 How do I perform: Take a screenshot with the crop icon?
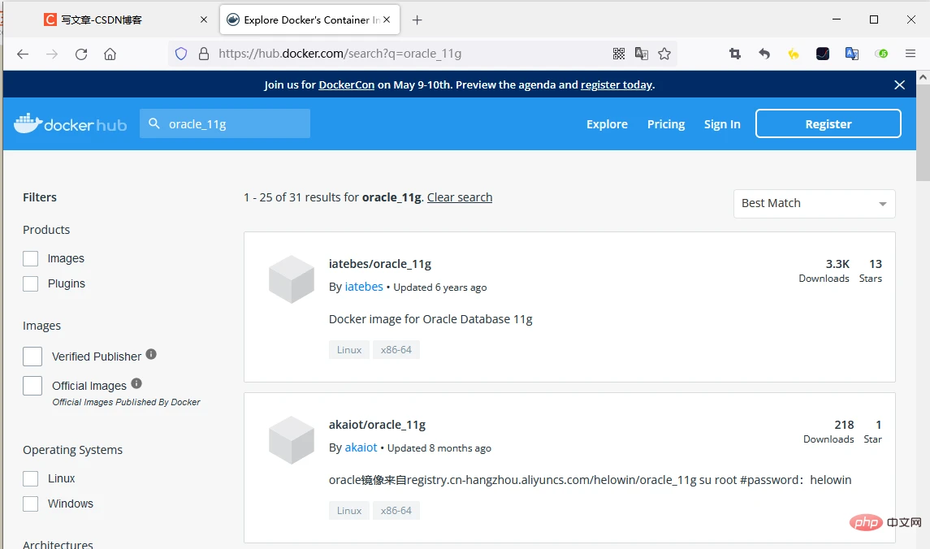point(735,54)
